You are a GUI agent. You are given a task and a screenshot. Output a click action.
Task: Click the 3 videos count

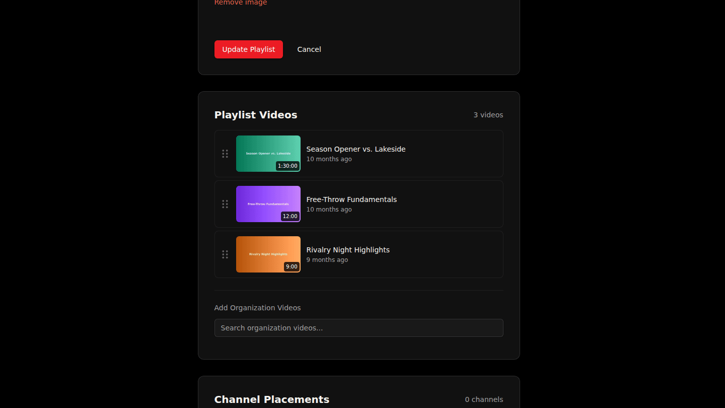488,115
